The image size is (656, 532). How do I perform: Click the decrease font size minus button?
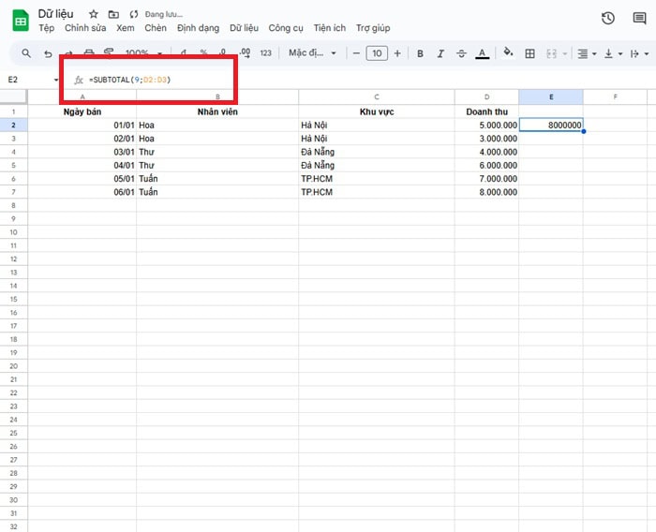[356, 53]
